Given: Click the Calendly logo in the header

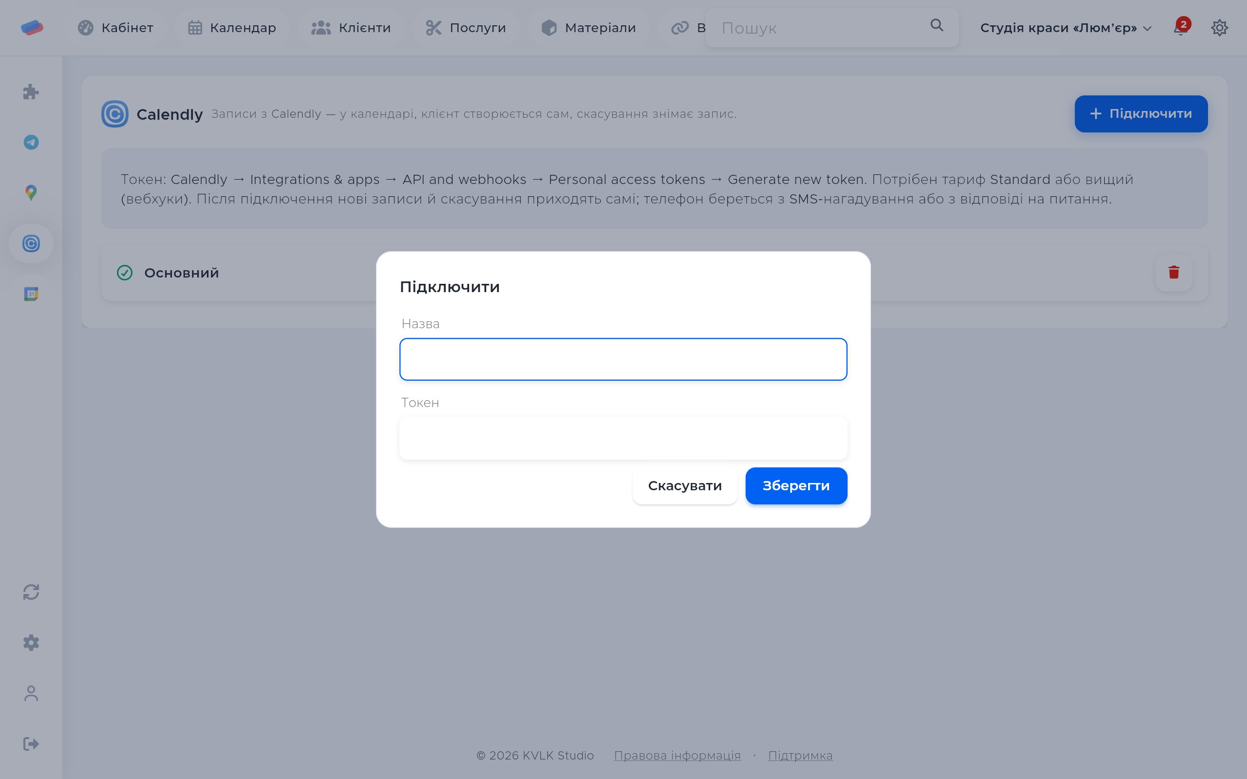Looking at the screenshot, I should click(x=114, y=114).
